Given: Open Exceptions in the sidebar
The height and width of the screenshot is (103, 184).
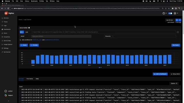Looking at the screenshot, I should click(x=7, y=37).
